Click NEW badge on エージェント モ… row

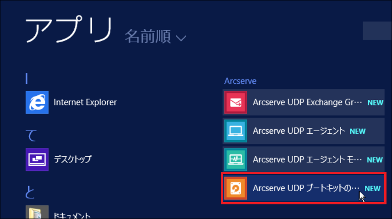coord(375,160)
